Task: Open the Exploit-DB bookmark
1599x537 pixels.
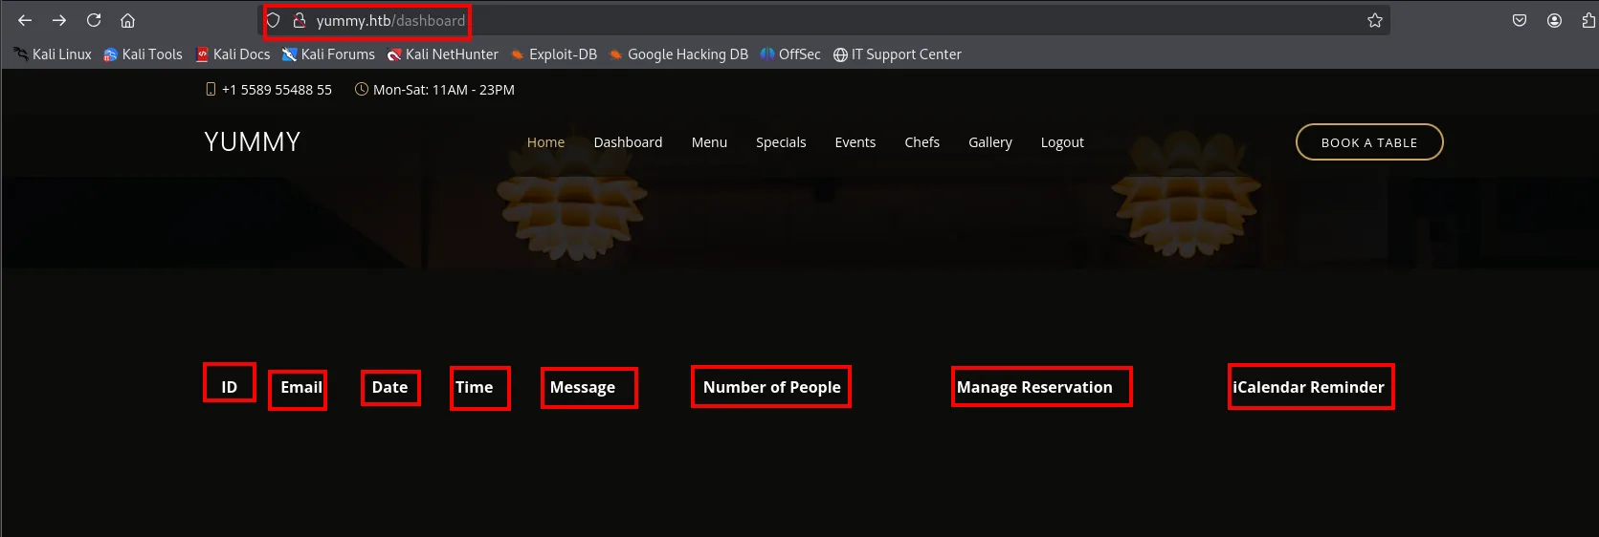Action: [x=553, y=54]
